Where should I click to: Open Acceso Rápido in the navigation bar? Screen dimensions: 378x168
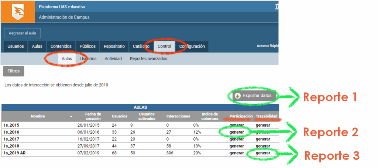(267, 46)
